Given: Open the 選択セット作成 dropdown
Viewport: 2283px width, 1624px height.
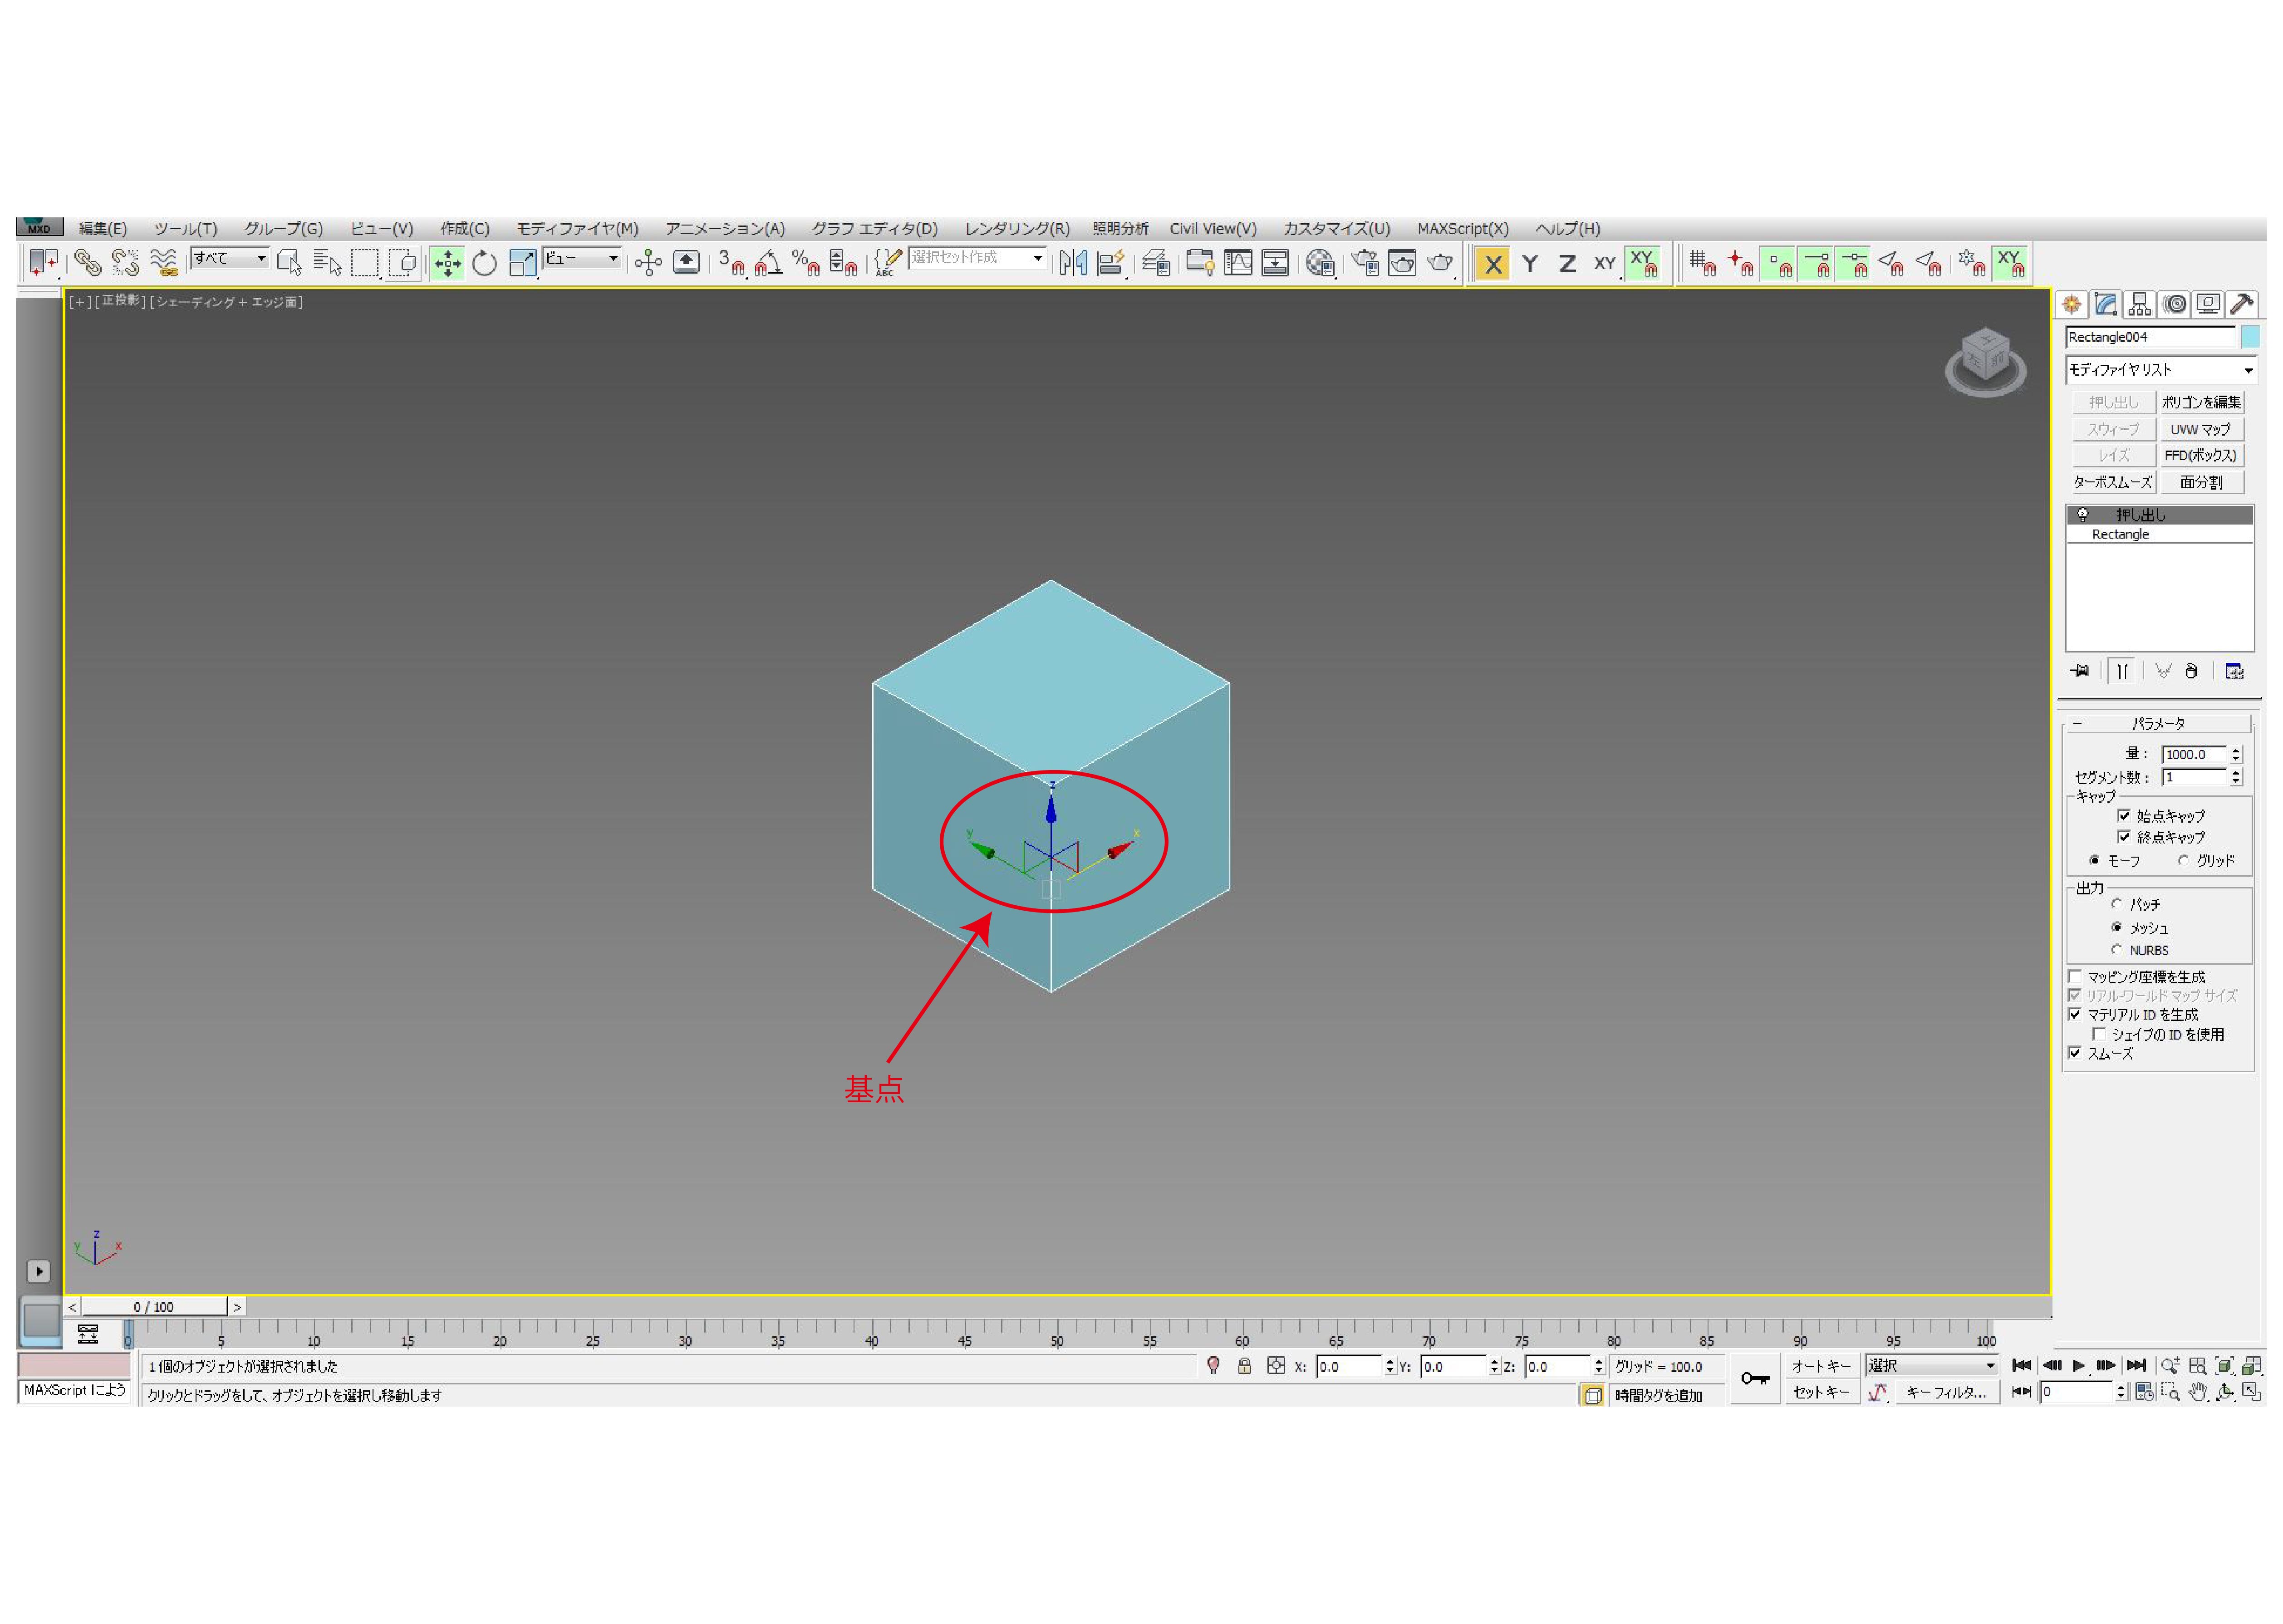Looking at the screenshot, I should [1037, 258].
